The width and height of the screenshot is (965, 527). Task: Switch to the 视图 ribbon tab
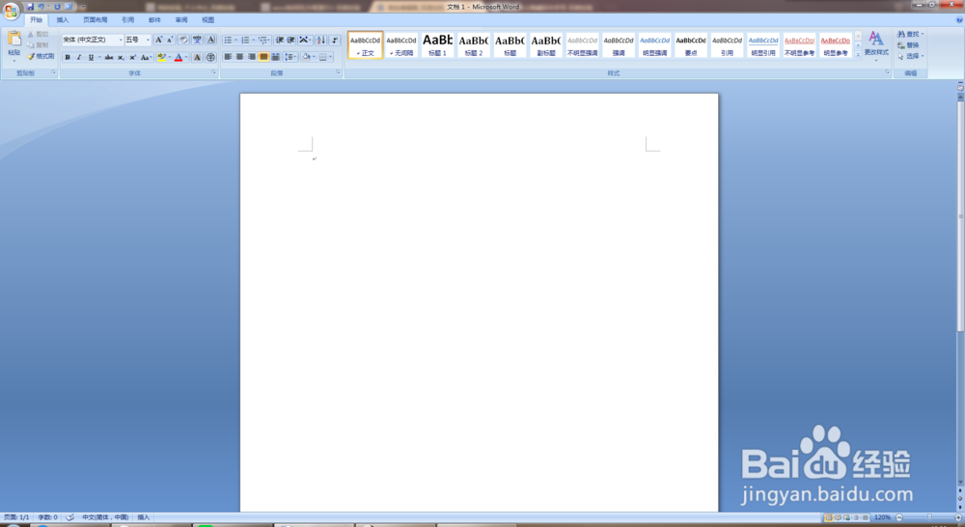(208, 19)
